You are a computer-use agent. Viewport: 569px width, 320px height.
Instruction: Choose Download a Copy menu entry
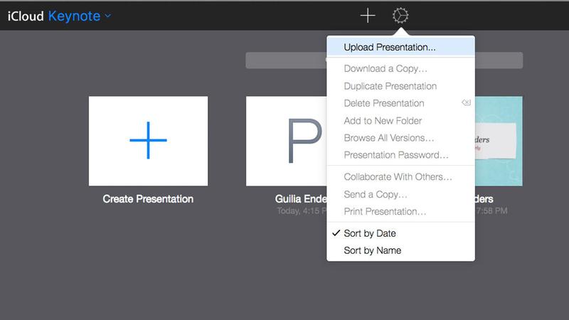click(385, 69)
